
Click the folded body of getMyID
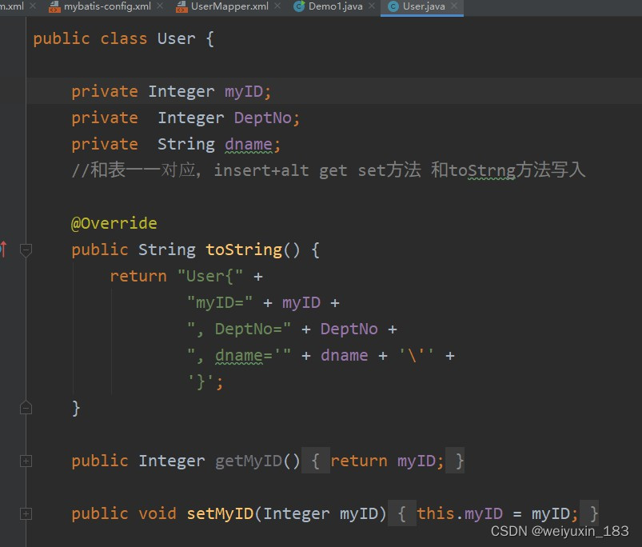383,461
